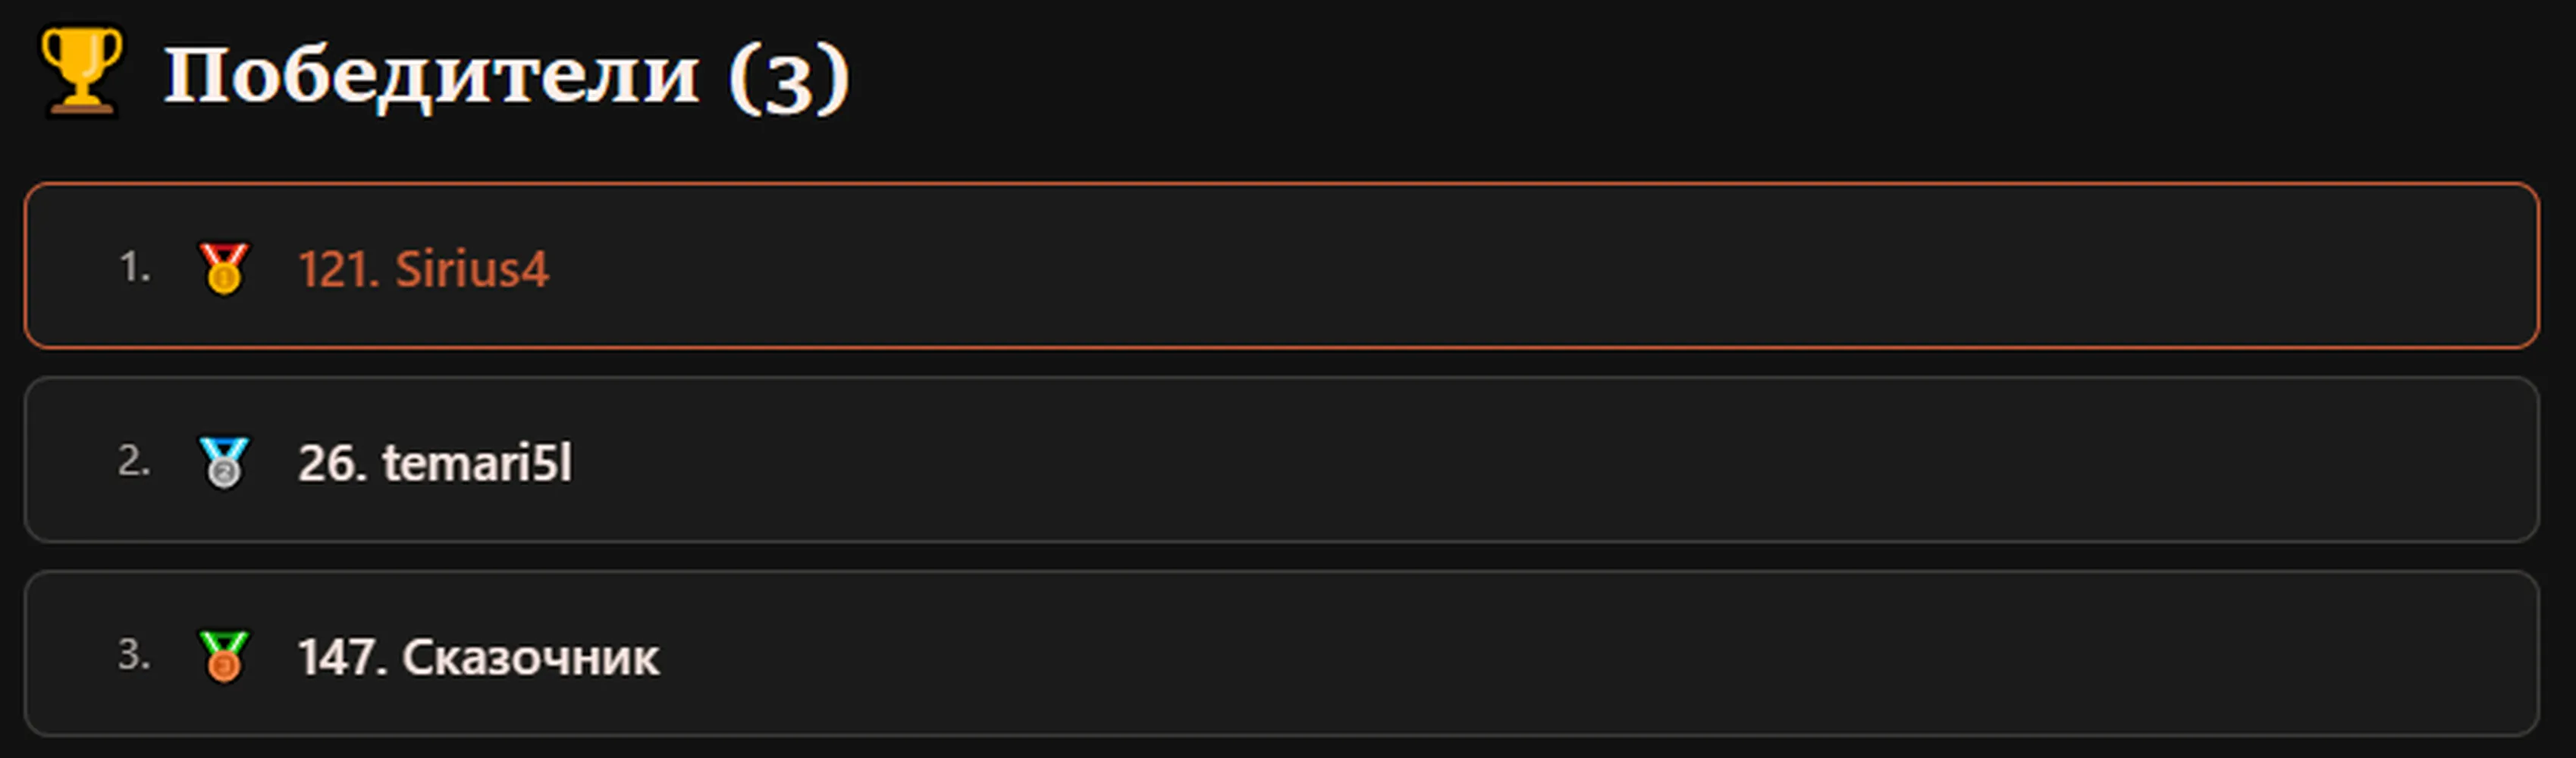2576x758 pixels.
Task: Click rank number 1. in first row
Action: (134, 268)
